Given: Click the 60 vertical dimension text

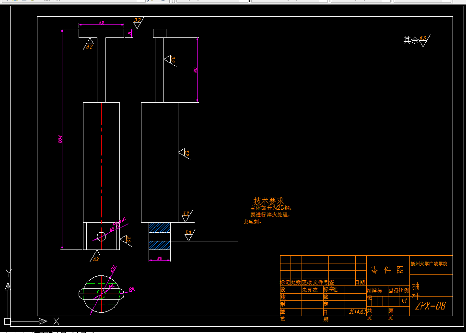Looking at the screenshot, I should click(196, 70).
